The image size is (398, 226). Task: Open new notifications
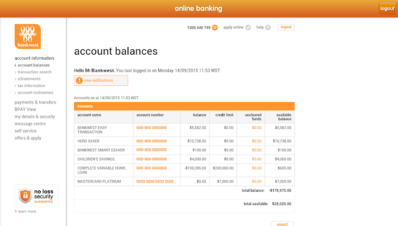point(101,80)
